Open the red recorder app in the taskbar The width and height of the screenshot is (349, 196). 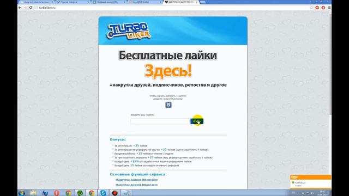(115, 193)
